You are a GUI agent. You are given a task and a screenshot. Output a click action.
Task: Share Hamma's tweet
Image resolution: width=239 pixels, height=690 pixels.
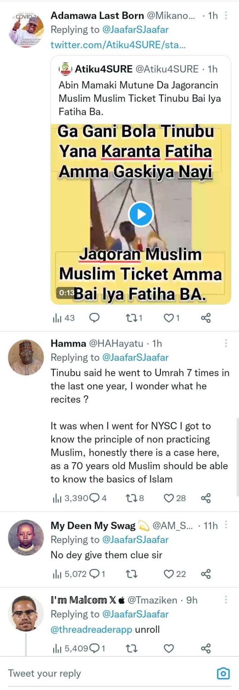point(206,498)
